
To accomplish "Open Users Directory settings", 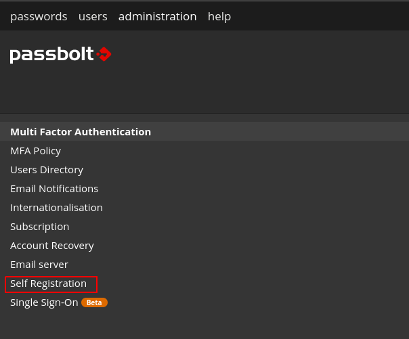I will 47,170.
